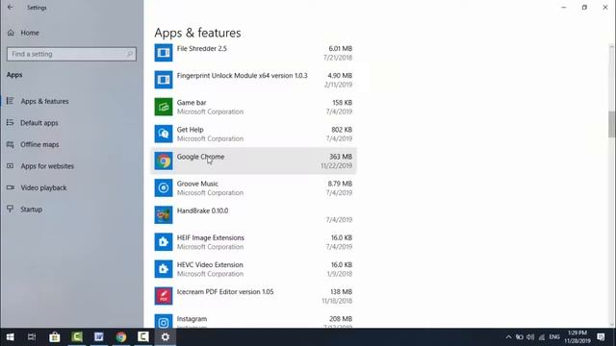This screenshot has width=616, height=346.
Task: Select the Game bar entry name
Action: [192, 103]
